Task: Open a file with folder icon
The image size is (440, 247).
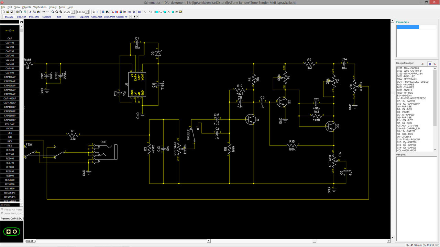Action: [x=8, y=12]
